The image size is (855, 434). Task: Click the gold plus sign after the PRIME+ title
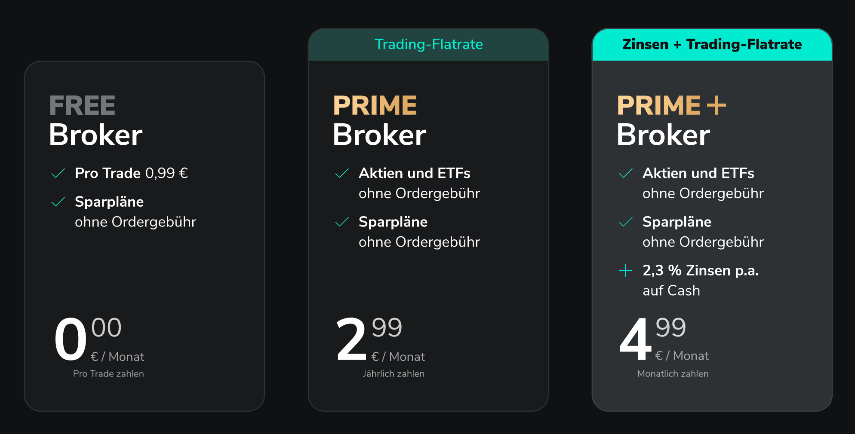[x=716, y=105]
